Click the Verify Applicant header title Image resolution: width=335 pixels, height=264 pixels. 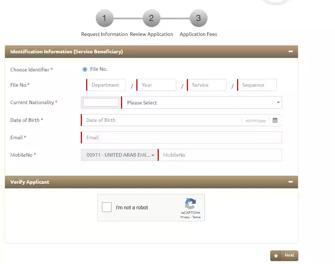pos(30,182)
